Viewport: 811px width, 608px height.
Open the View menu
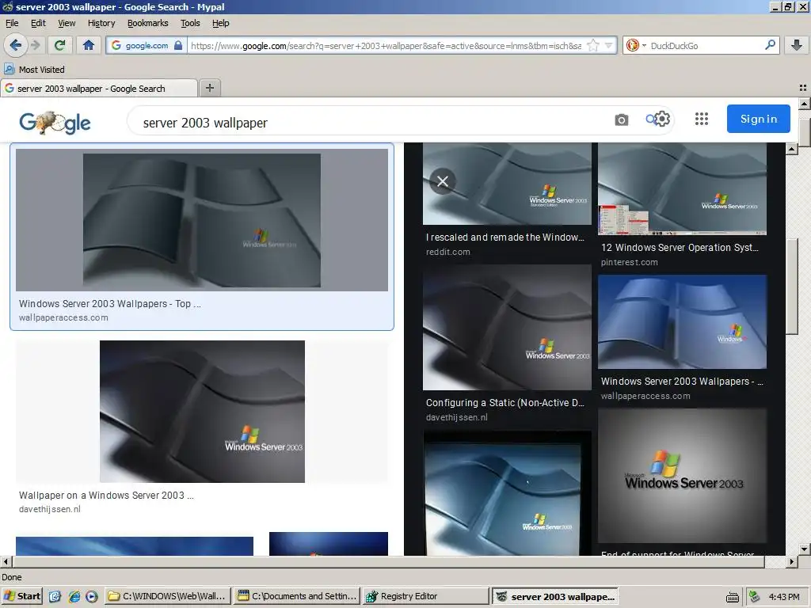(x=67, y=23)
